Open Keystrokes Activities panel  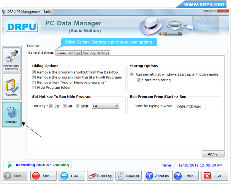point(11,60)
